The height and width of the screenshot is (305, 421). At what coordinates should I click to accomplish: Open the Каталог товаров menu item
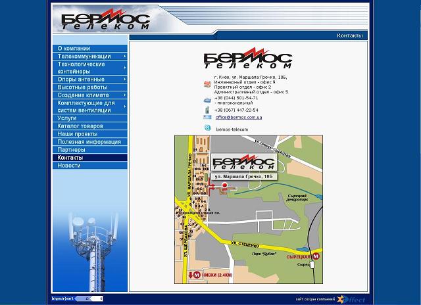(x=90, y=126)
